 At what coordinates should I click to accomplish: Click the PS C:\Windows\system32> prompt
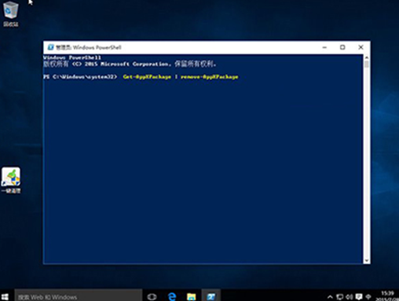click(80, 77)
